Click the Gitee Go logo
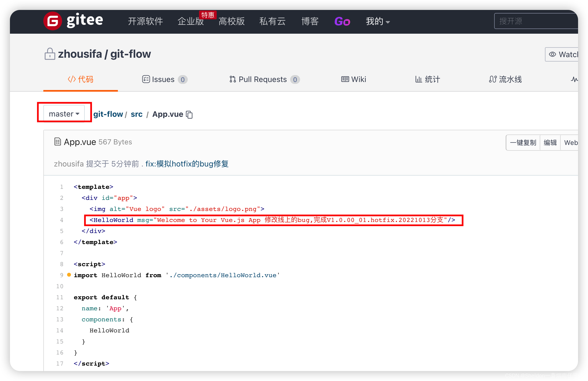This screenshot has height=381, width=588. 342,21
